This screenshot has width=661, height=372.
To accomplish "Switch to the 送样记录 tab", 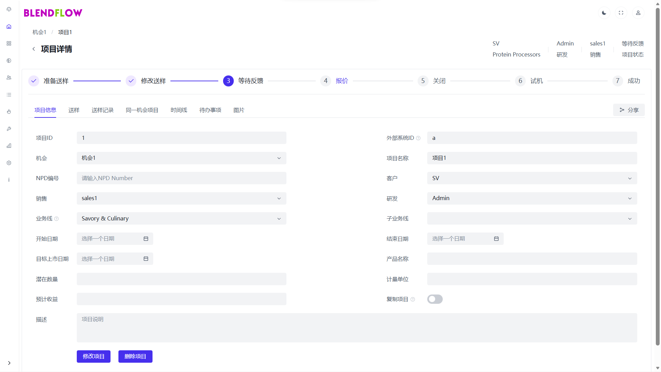I will [x=103, y=110].
